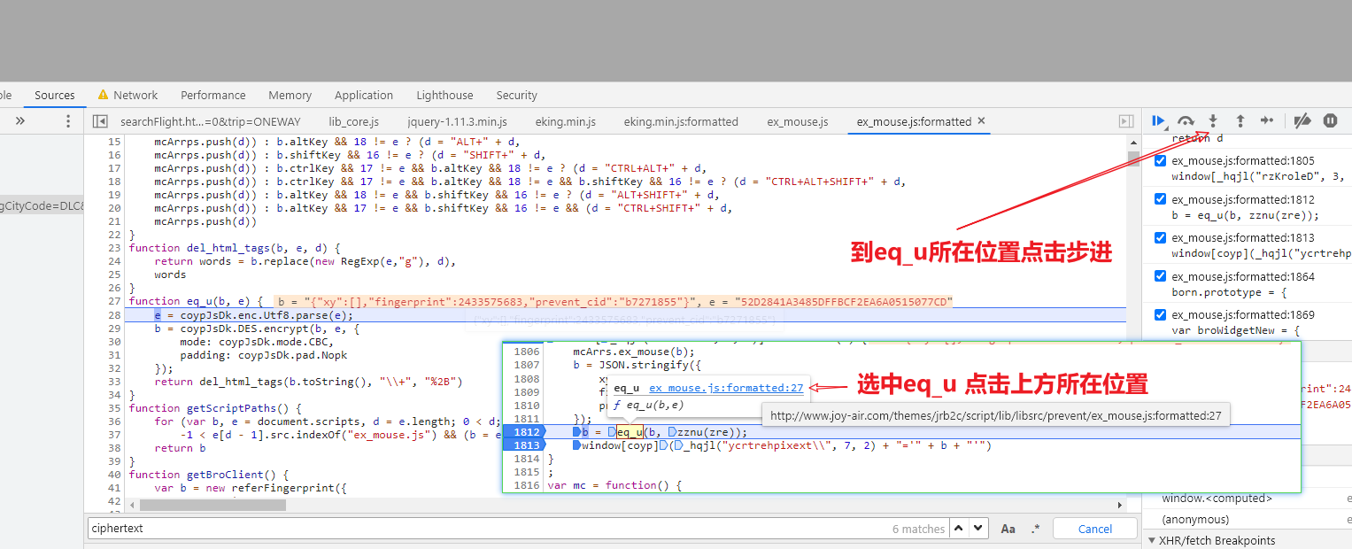
Task: Toggle breakpoint on line 1812 in overlay
Action: click(525, 432)
